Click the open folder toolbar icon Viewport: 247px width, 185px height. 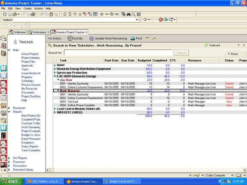tap(15, 14)
